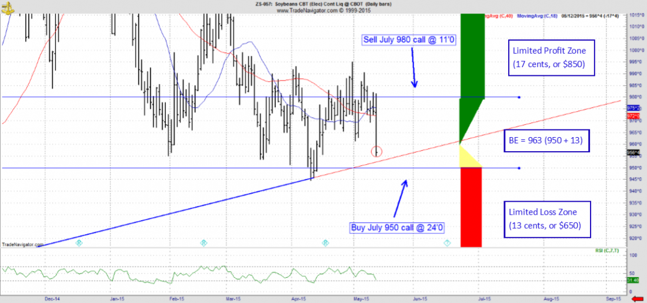
Task: Click the endpoint dot of the 980 horizontal line
Action: click(x=519, y=97)
